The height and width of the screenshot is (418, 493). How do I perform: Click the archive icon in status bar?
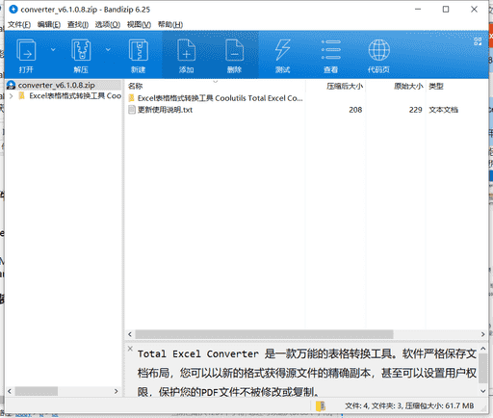click(x=321, y=406)
